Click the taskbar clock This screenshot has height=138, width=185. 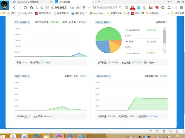178,136
